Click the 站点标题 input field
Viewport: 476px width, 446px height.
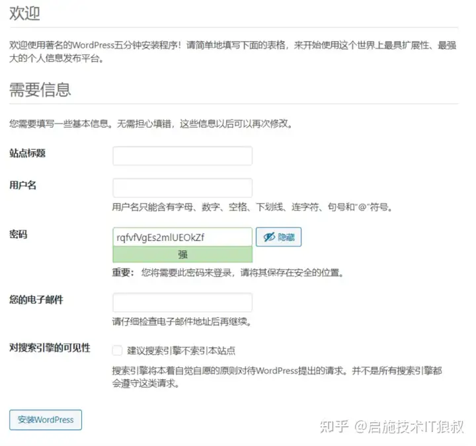pos(182,156)
